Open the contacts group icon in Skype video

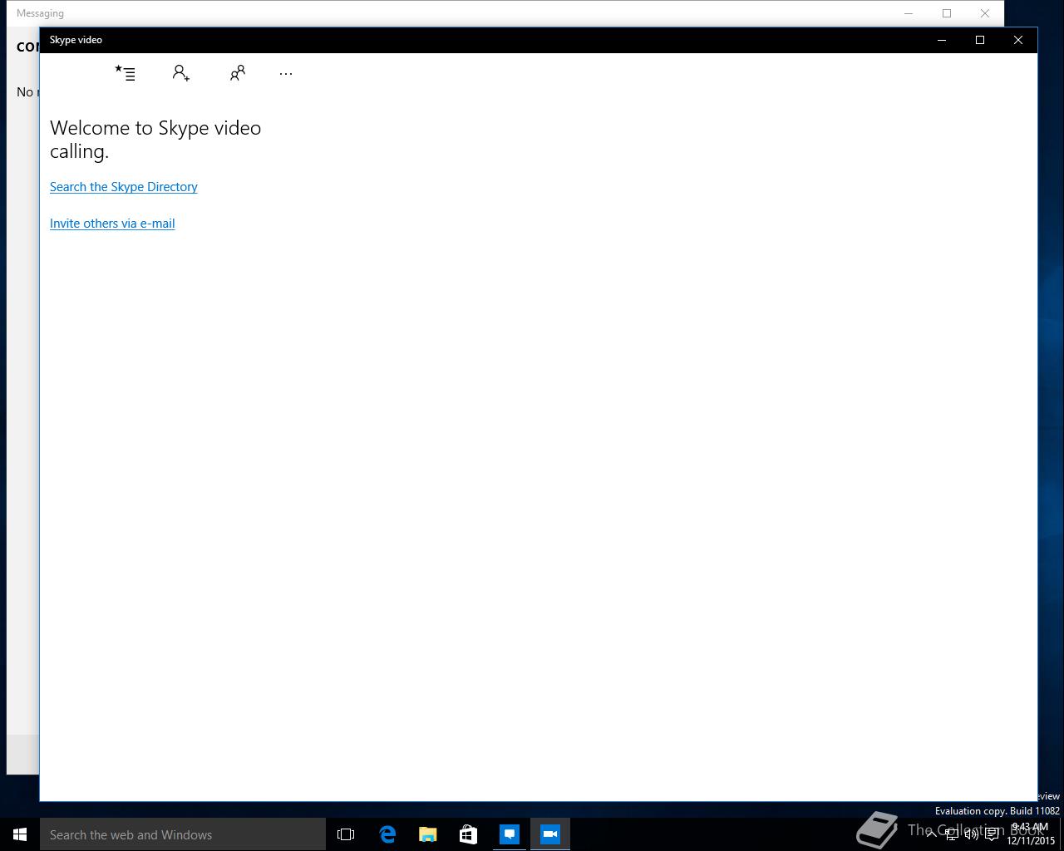[x=238, y=73]
